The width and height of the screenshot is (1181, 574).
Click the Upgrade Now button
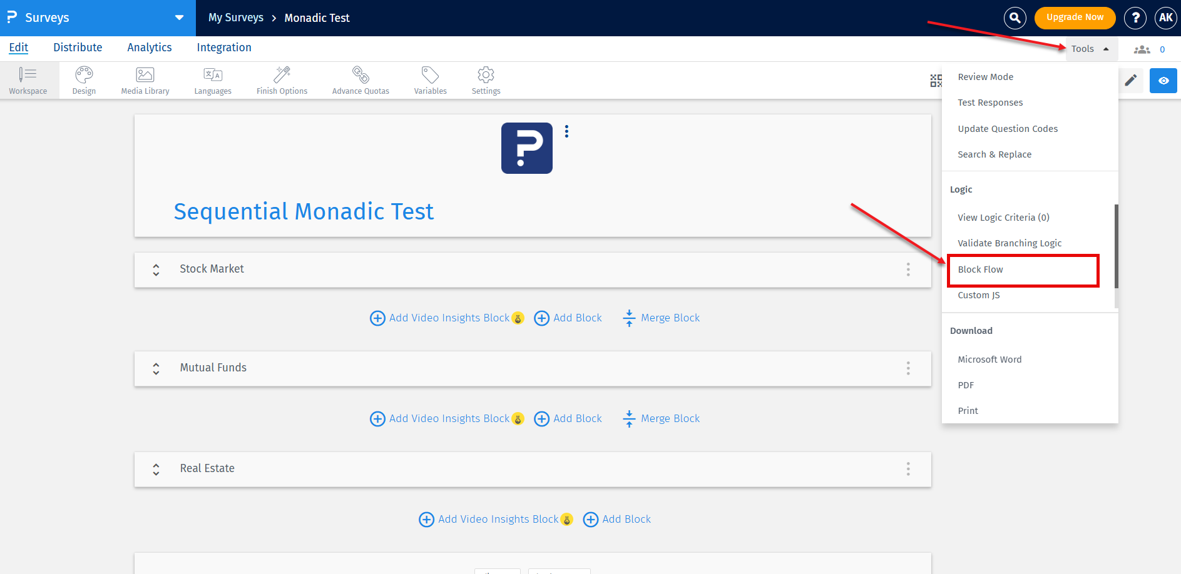[1075, 18]
